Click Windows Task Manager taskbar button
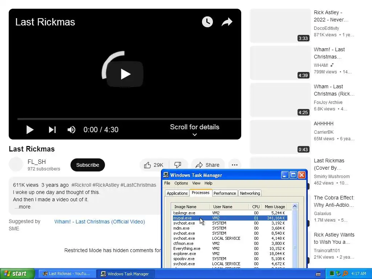 click(x=126, y=274)
